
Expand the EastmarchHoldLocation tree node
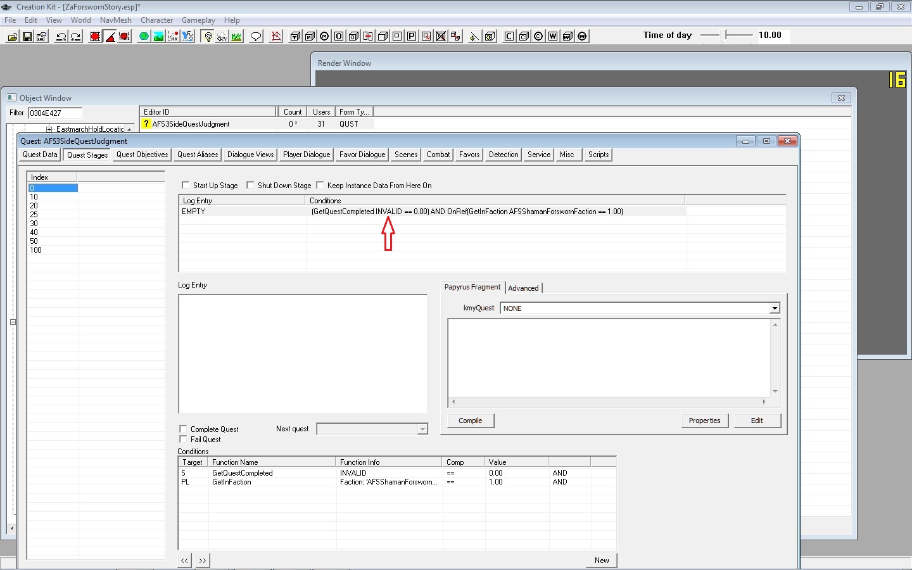(49, 129)
